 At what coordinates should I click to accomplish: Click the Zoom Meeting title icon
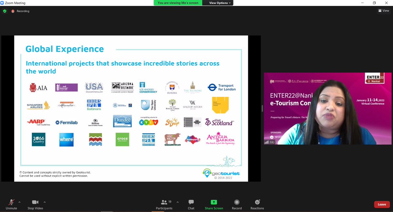[x=3, y=3]
